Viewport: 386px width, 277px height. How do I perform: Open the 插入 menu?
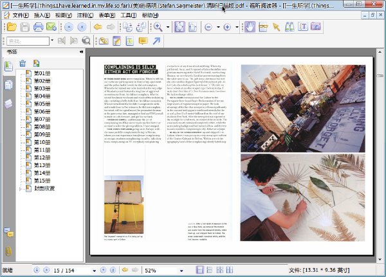tap(42, 15)
